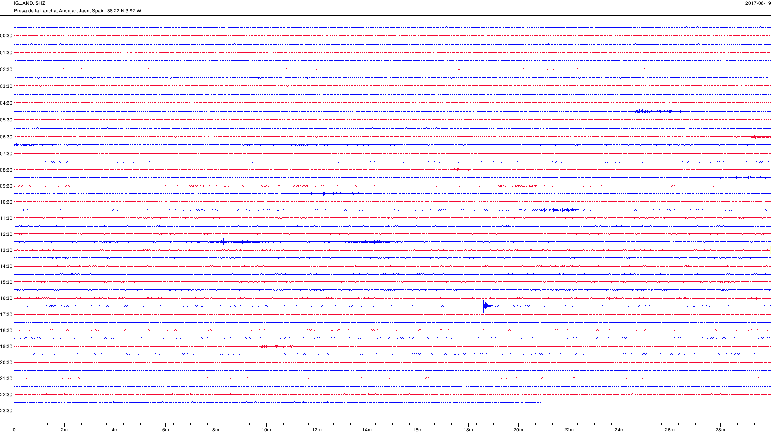Viewport: 771px width, 433px height.
Task: Click the 26m axis tick label
Action: [x=670, y=430]
